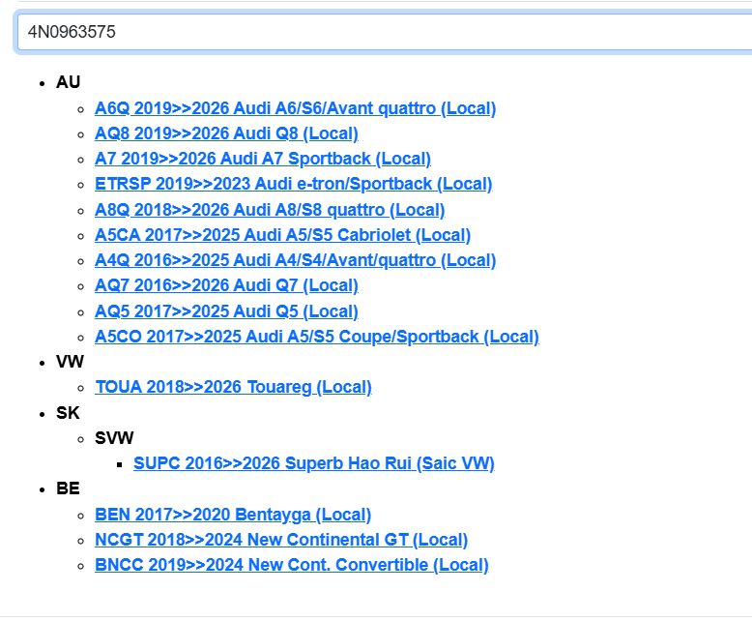Open the AQ7 Audi Q7 link
The image size is (752, 621).
(x=226, y=285)
